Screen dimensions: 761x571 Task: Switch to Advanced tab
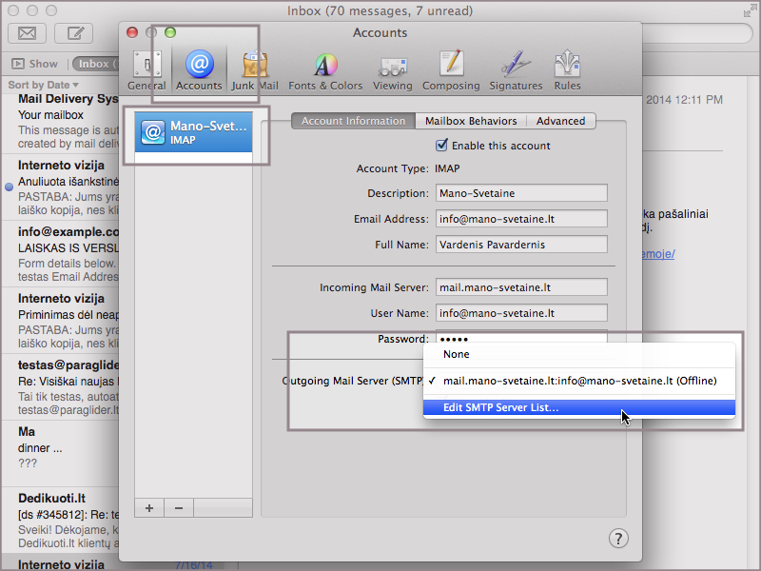[560, 121]
